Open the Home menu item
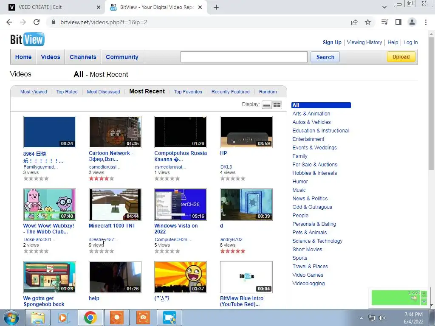Screen dimensions: 435x326 coord(23,57)
